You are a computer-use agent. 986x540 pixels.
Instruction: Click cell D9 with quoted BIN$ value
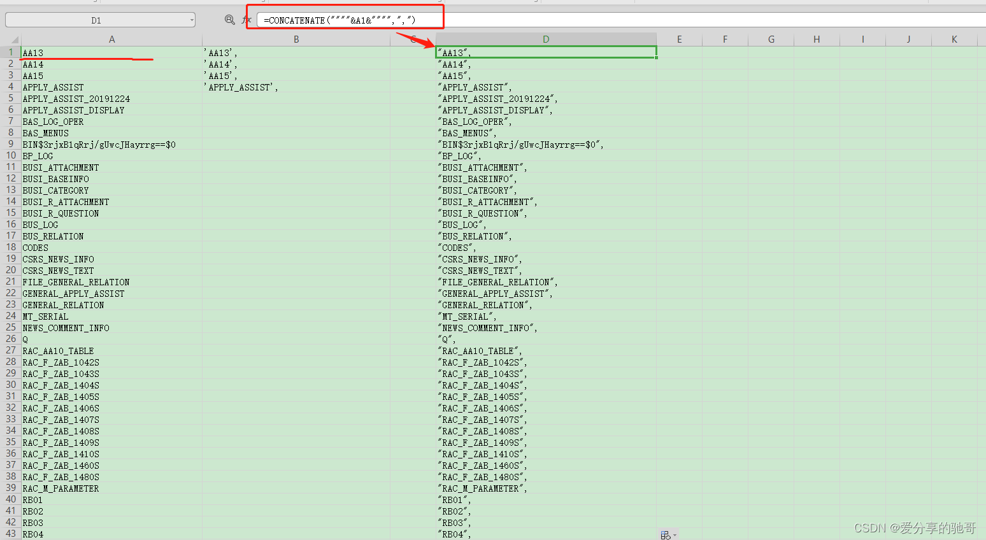point(547,145)
